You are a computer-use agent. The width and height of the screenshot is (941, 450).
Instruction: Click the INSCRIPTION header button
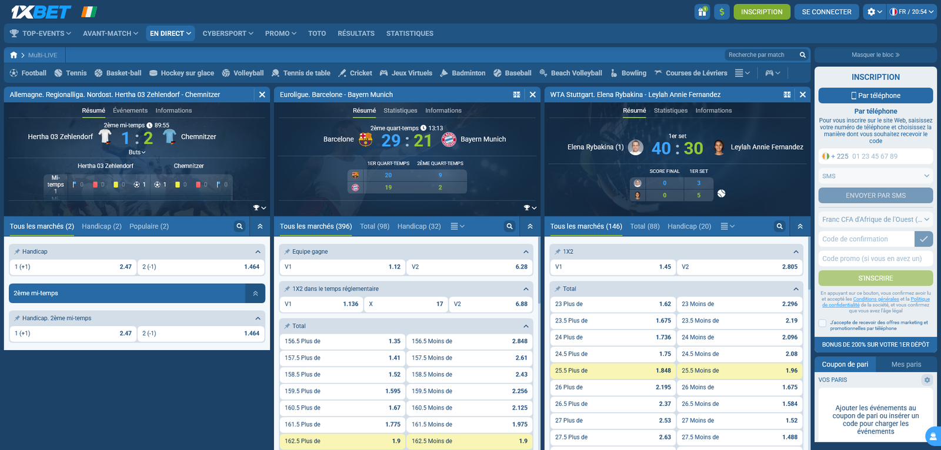(762, 12)
